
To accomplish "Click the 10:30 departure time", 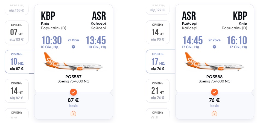I will click(51, 41).
